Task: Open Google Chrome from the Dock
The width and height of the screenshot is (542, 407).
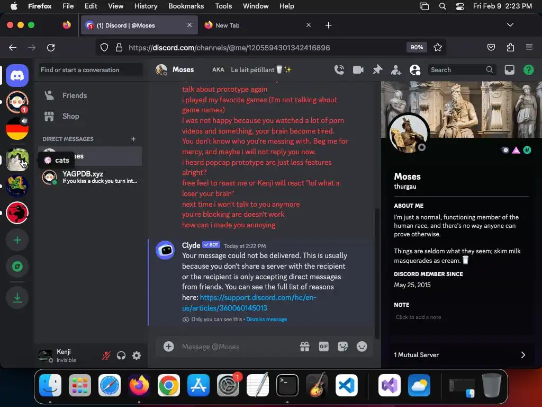Action: pos(169,385)
